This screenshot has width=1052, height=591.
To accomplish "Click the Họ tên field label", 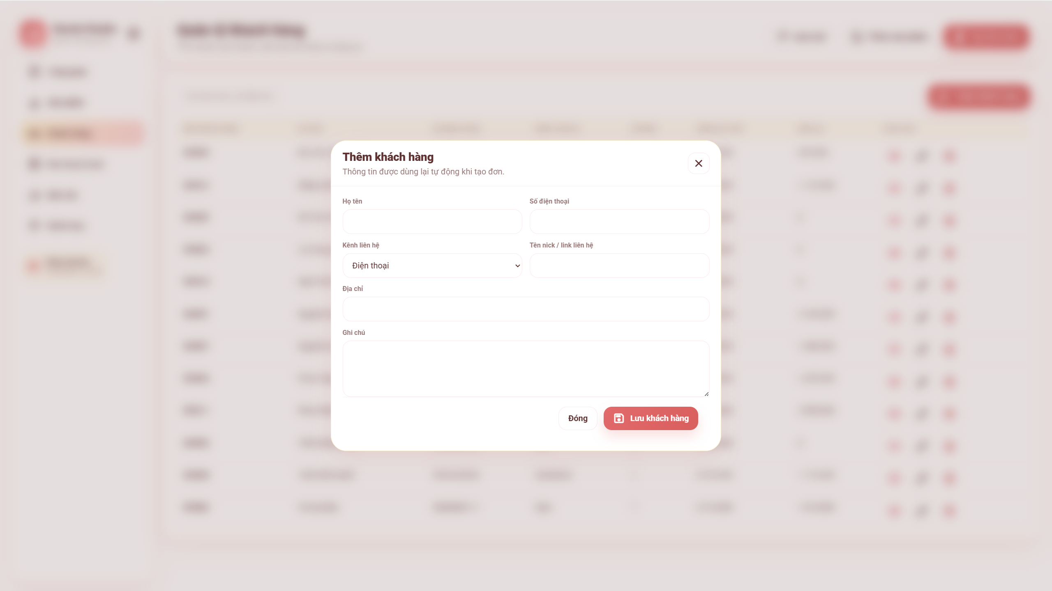I will 352,201.
